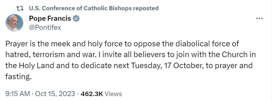Image resolution: width=279 pixels, height=101 pixels.
Task: Open the three-dot more options menu
Action: click(x=259, y=18)
